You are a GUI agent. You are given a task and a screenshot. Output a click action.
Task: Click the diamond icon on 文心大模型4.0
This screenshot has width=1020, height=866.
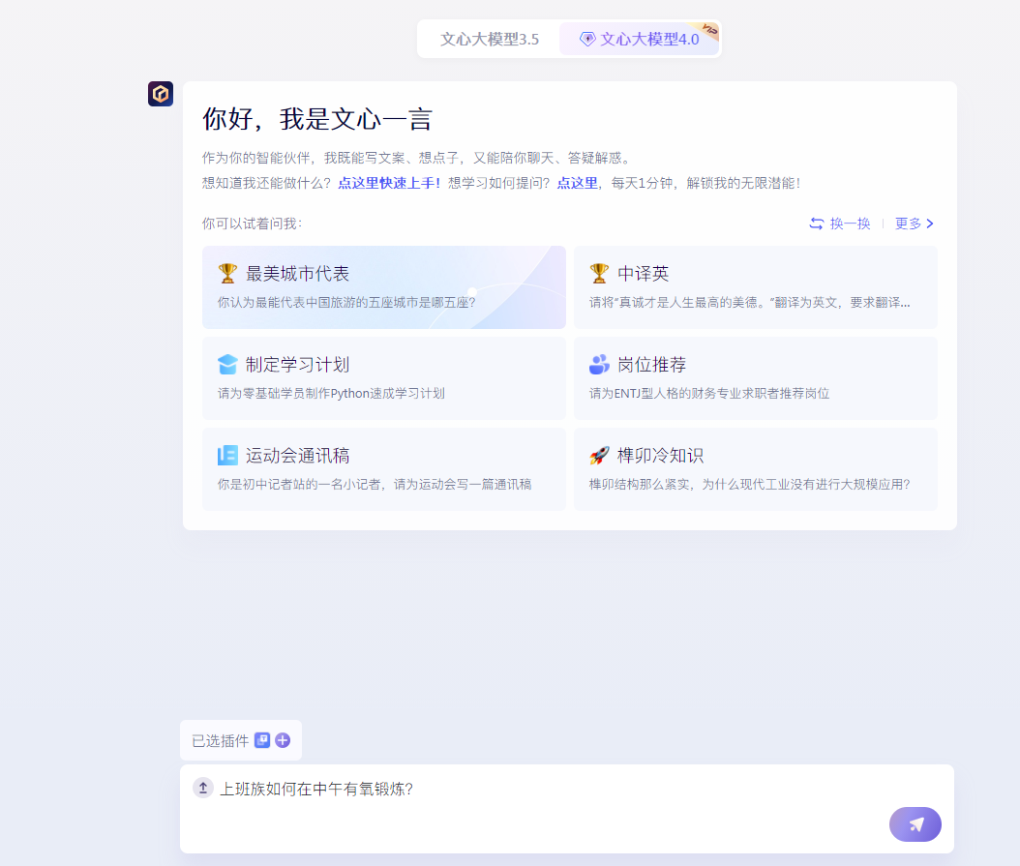click(587, 39)
